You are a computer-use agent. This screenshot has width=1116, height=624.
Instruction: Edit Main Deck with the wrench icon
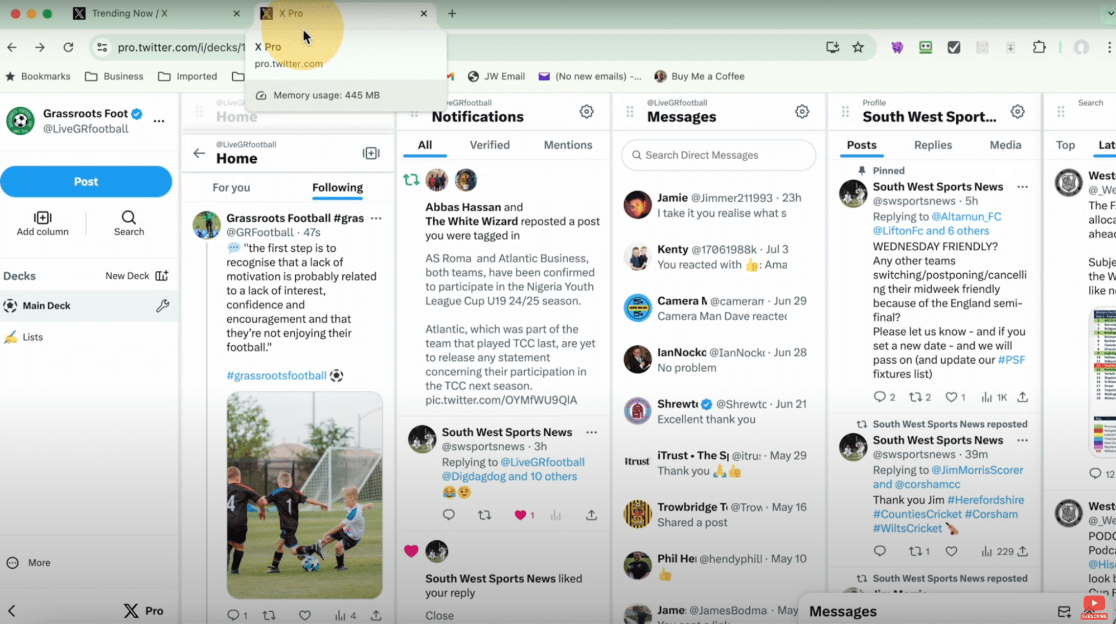[x=163, y=306]
